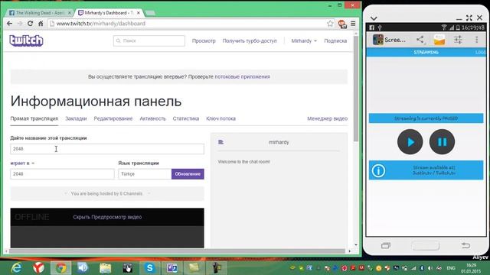Screen dimensions: 490x275
Task: Open the sliders settings icon in the phone app
Action: click(458, 40)
